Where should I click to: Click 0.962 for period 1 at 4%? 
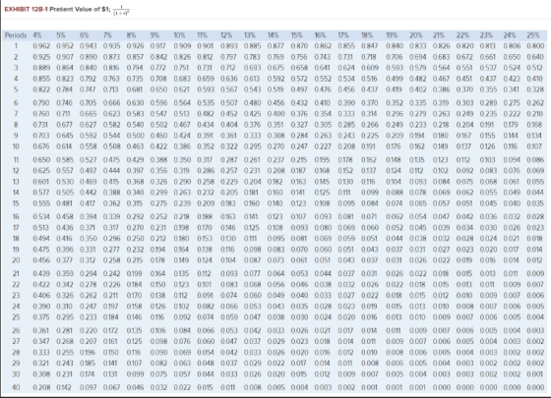pos(41,46)
